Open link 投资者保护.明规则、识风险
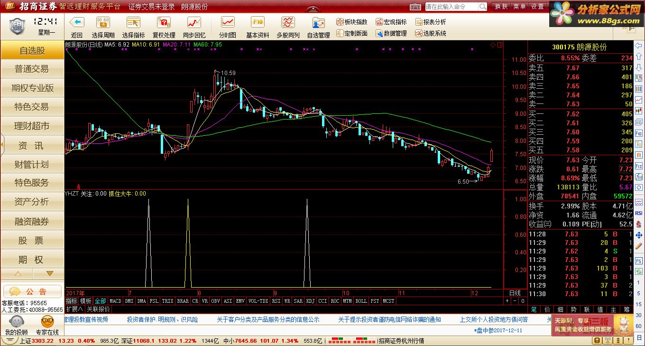 [162, 320]
